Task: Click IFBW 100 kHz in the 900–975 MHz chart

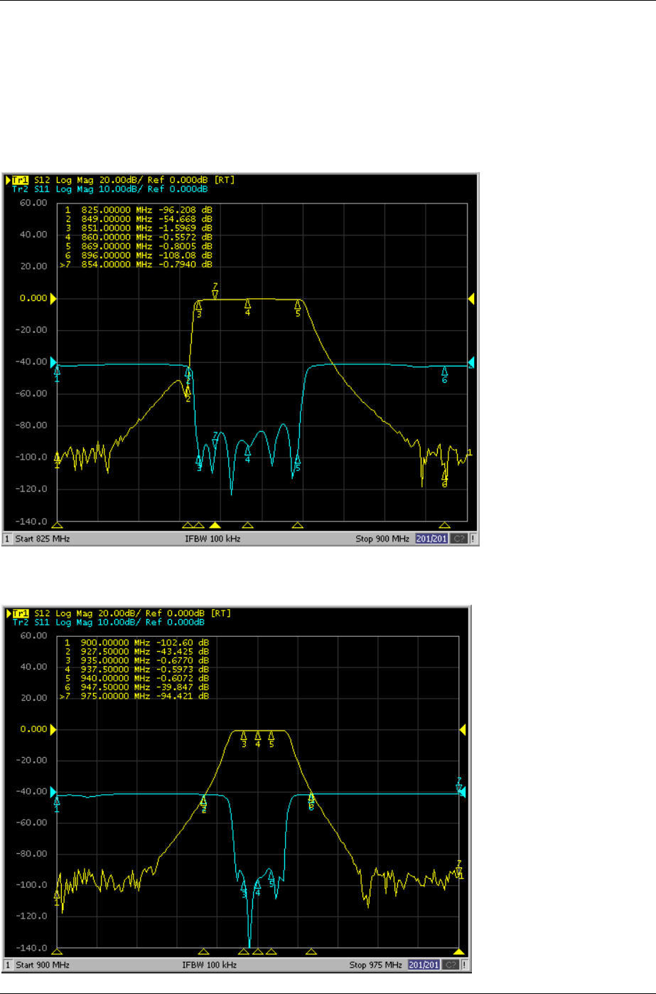Action: click(209, 966)
